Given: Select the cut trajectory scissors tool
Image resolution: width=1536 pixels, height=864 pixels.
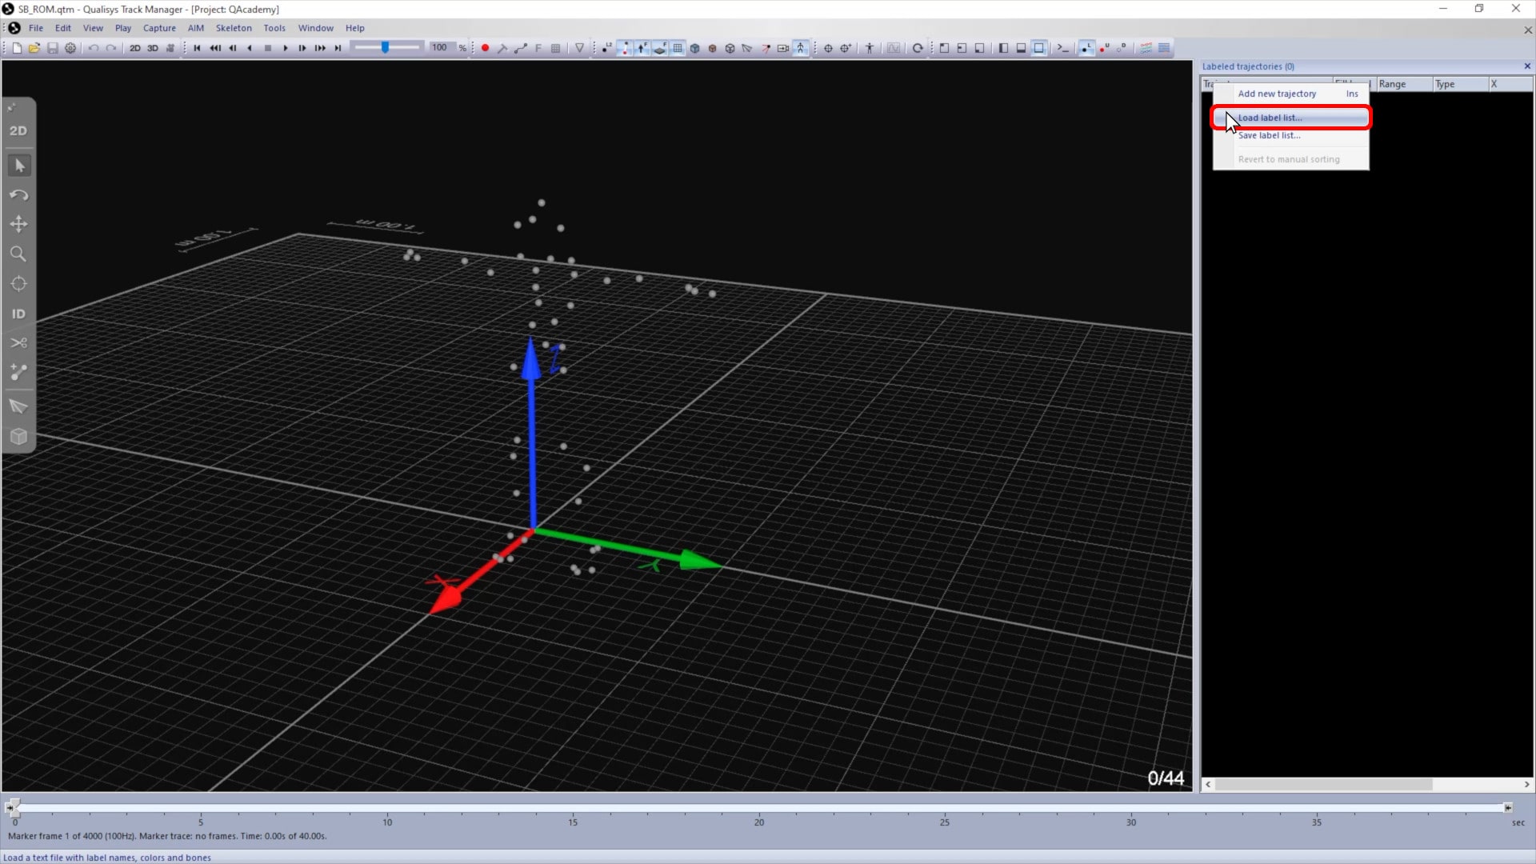Looking at the screenshot, I should tap(18, 343).
